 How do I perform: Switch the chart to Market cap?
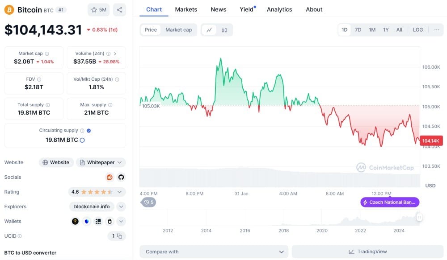click(178, 30)
